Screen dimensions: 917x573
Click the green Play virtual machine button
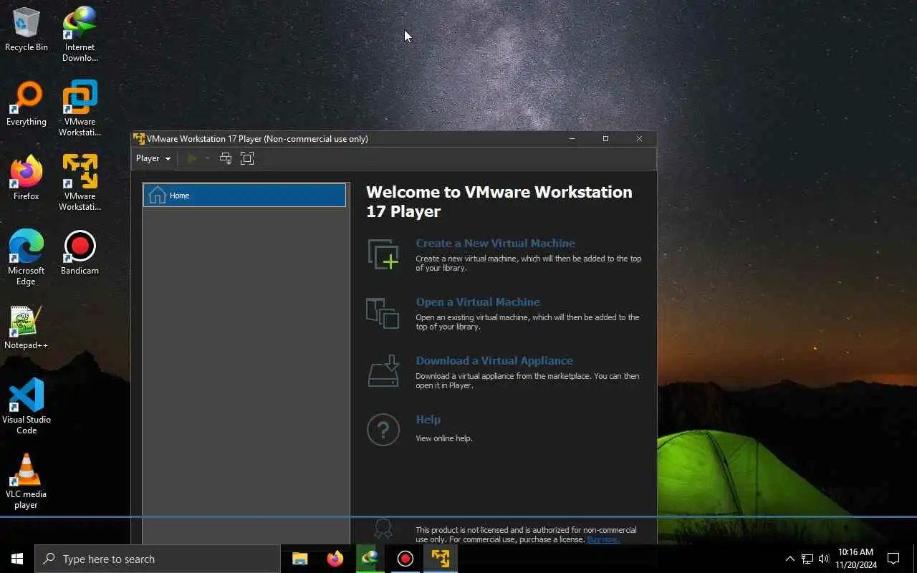point(192,158)
